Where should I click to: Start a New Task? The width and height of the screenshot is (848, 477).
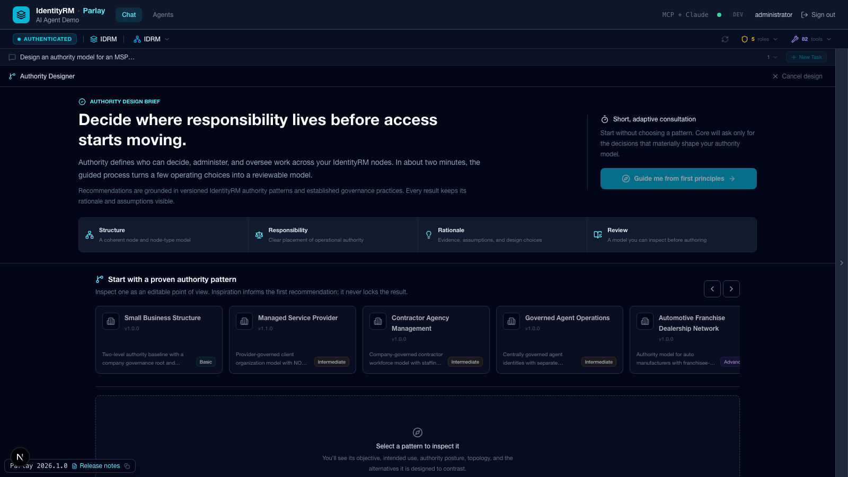coord(806,57)
